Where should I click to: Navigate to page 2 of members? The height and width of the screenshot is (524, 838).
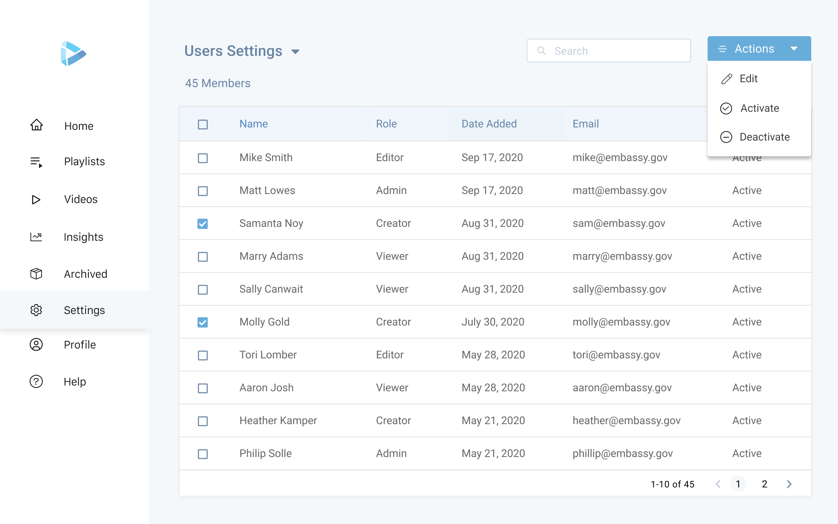[764, 484]
